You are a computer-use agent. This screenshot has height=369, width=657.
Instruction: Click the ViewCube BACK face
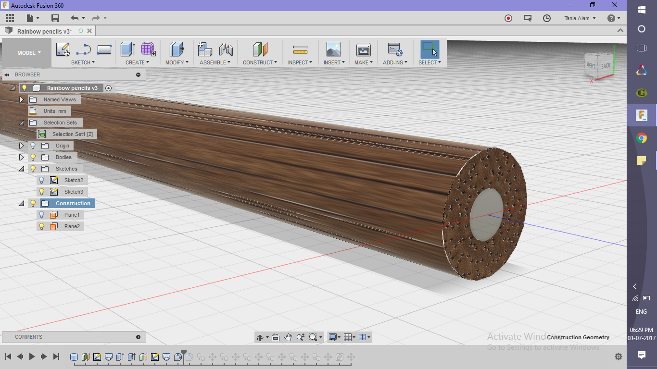(x=605, y=66)
